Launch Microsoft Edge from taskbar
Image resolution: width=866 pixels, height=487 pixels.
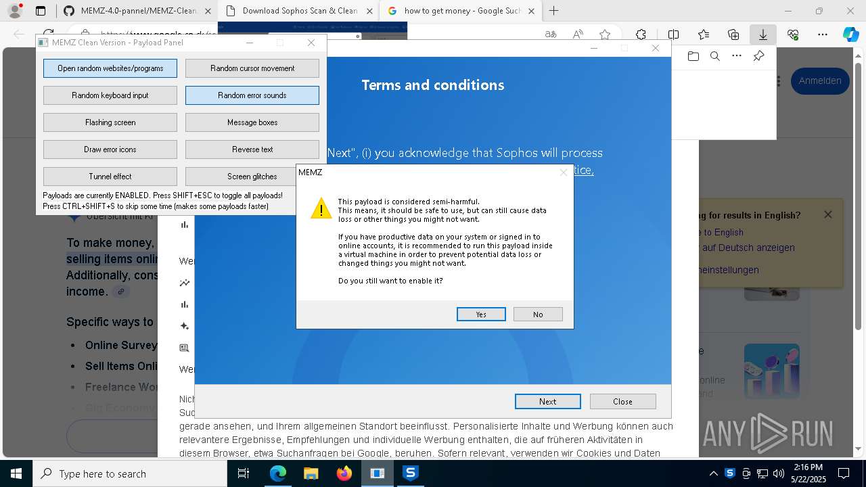tap(278, 473)
